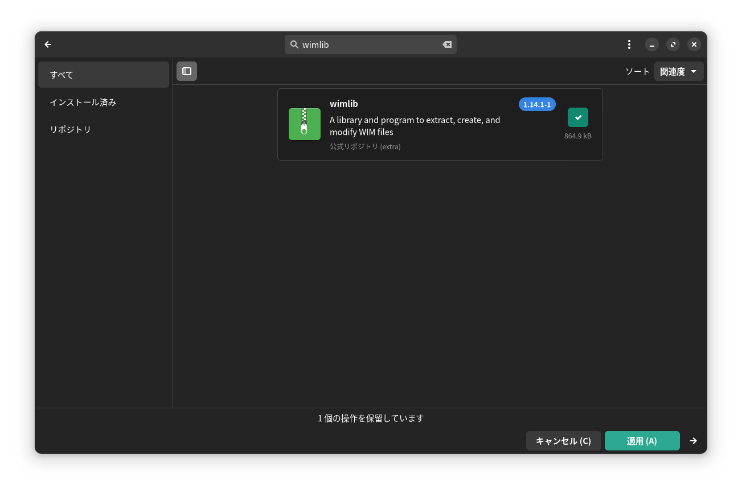Image resolution: width=742 pixels, height=492 pixels.
Task: Click the search magnifier icon in the search bar
Action: click(294, 44)
